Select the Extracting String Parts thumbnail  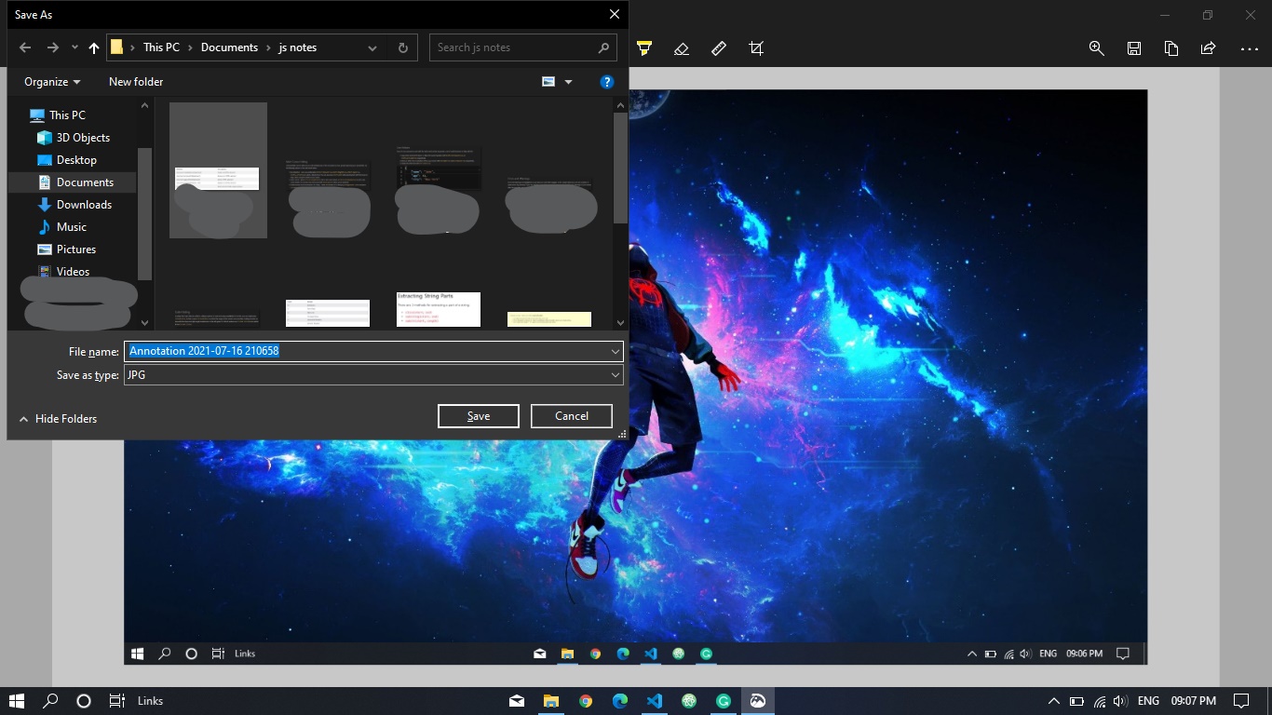coord(438,309)
